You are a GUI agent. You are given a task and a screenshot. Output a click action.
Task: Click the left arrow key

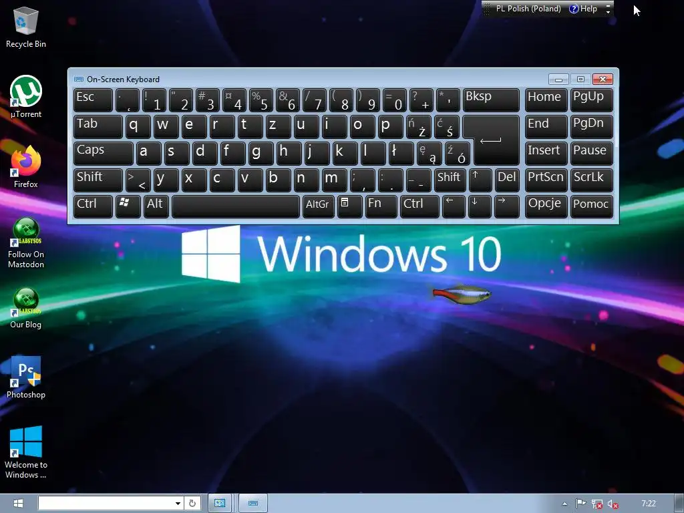[x=454, y=206]
